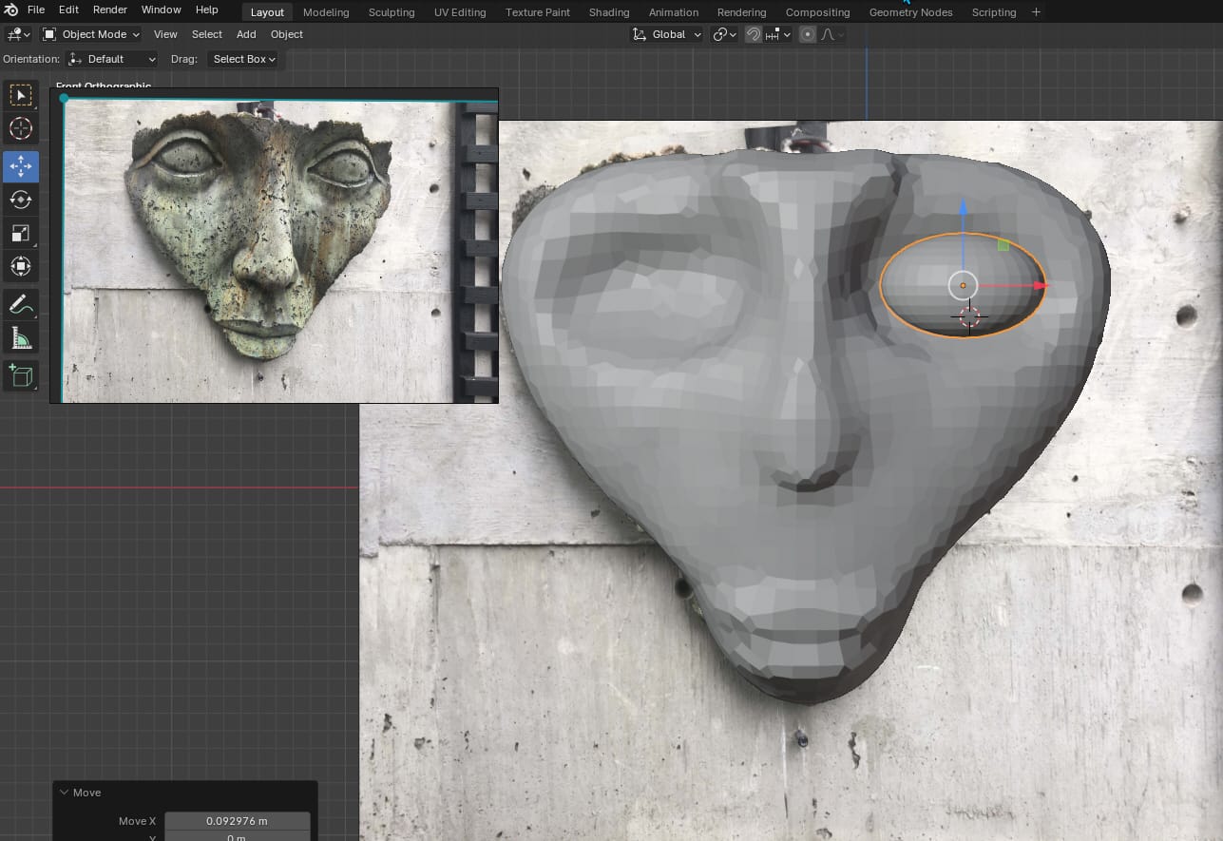
Task: Click the Add menu in viewport header
Action: click(246, 34)
